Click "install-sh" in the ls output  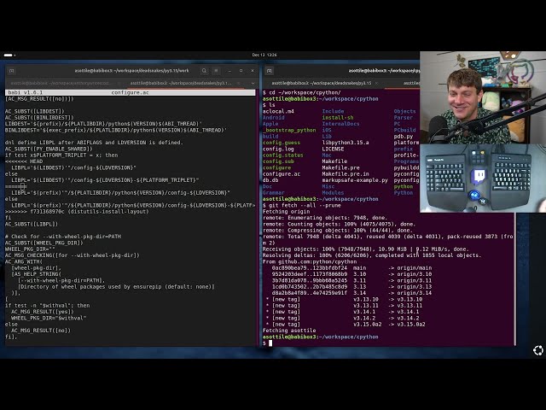click(338, 118)
